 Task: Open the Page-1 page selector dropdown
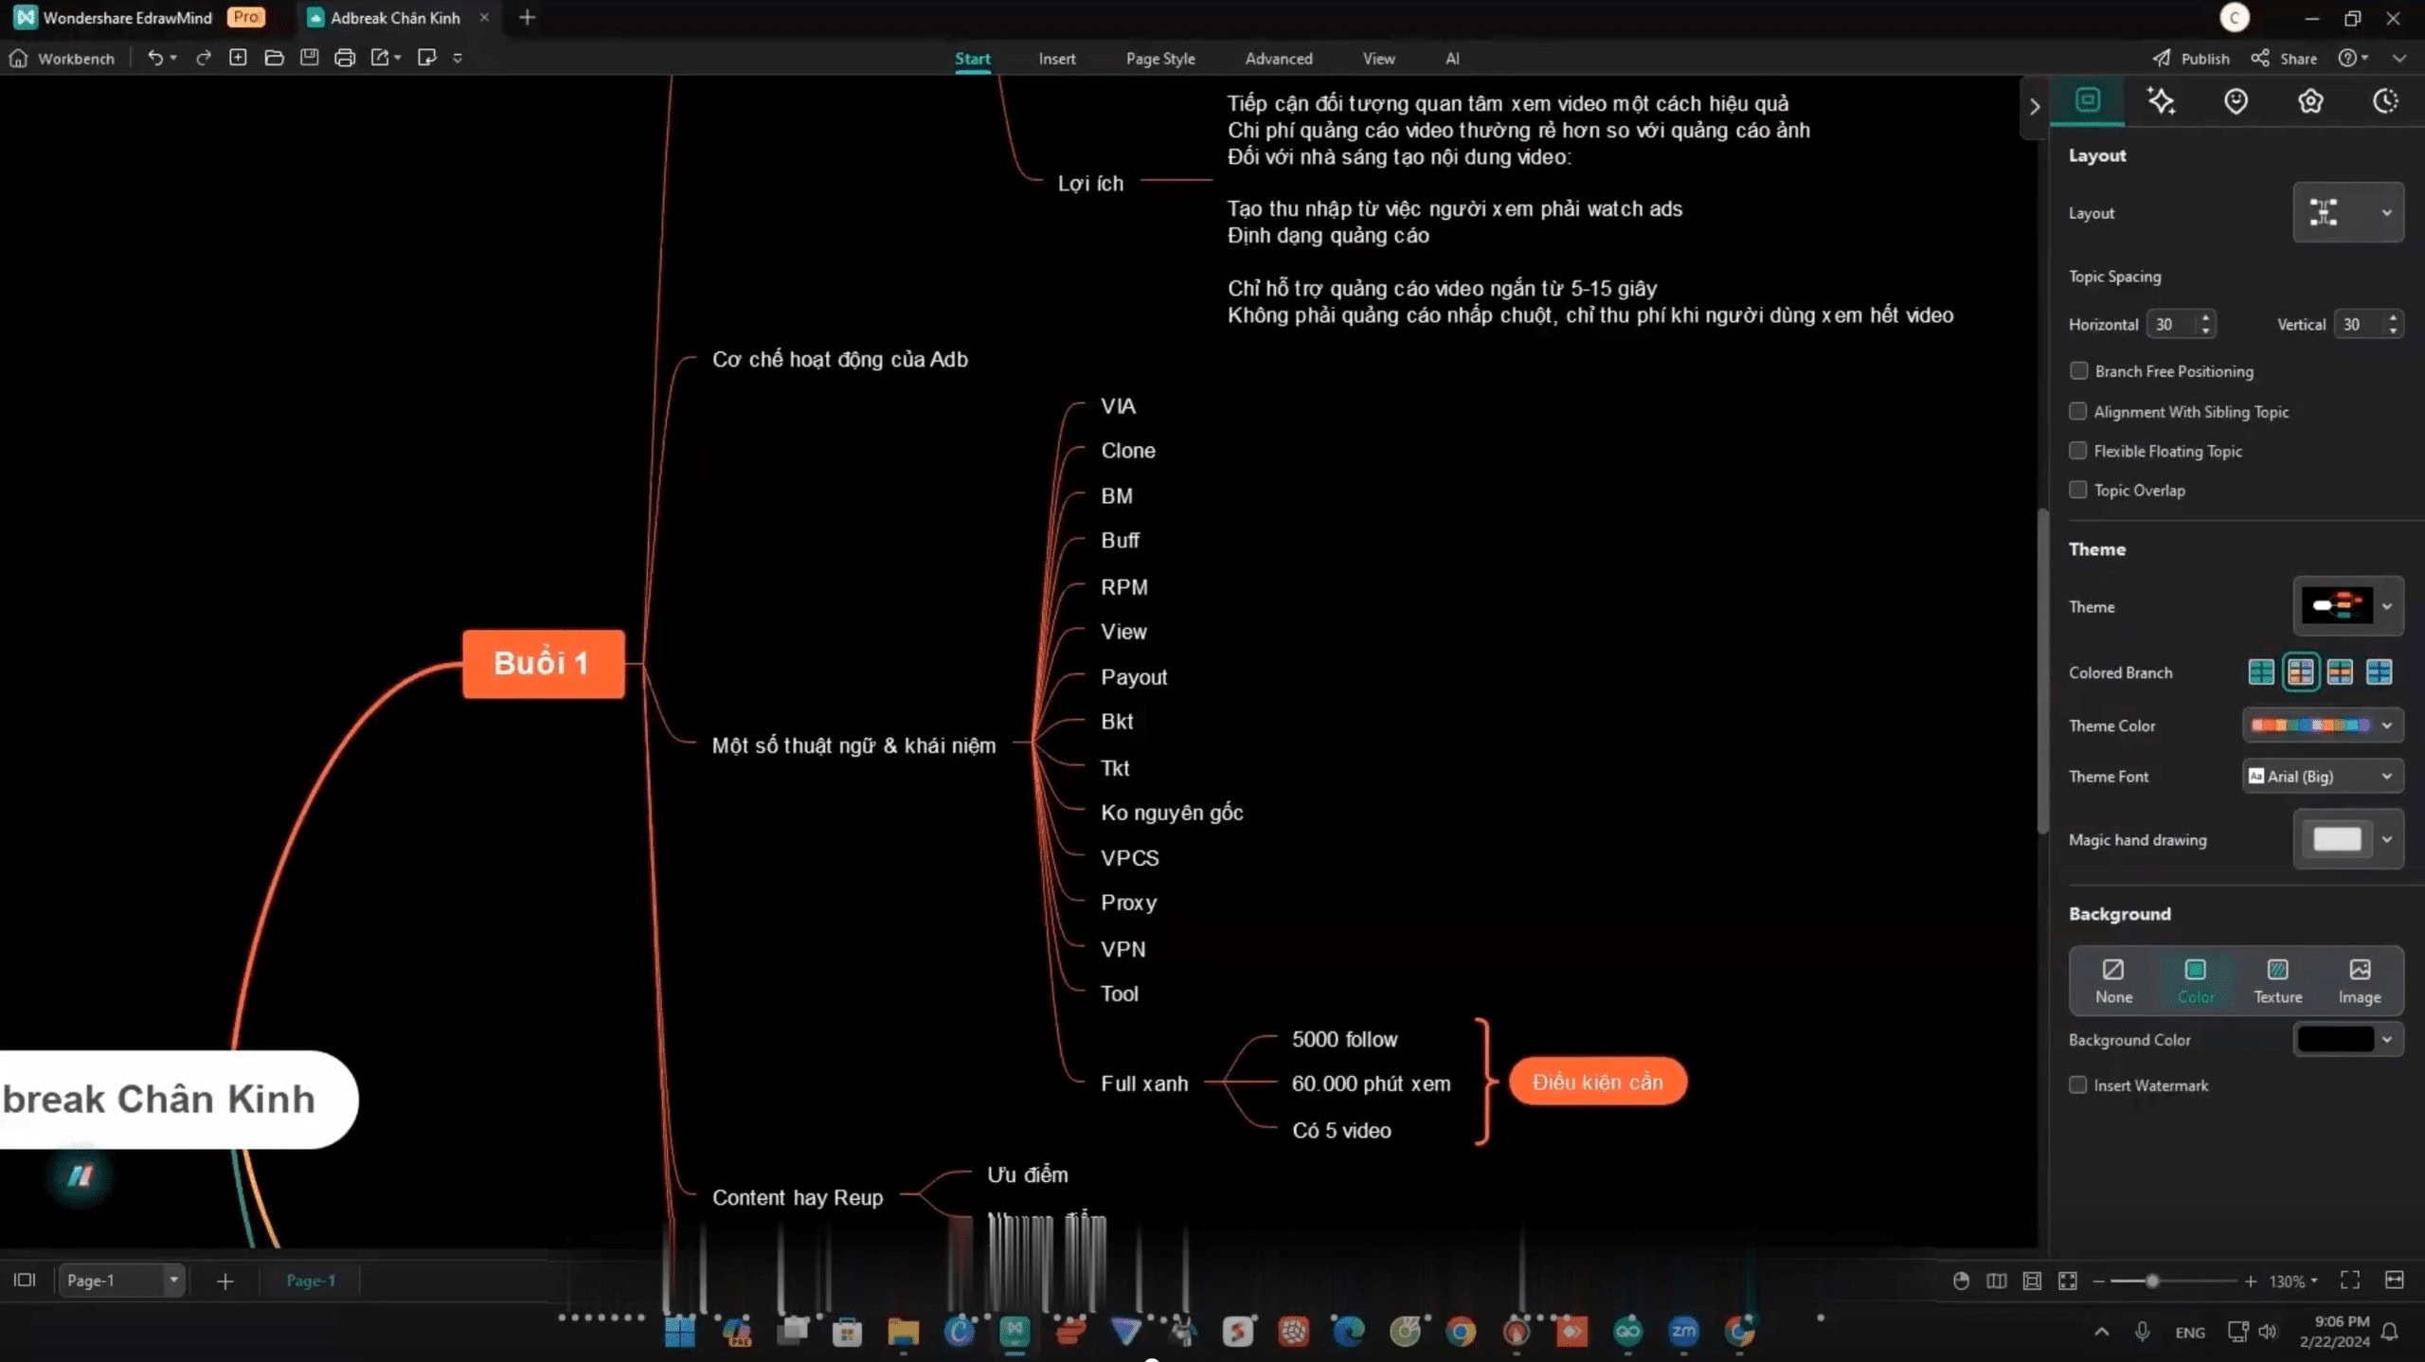pyautogui.click(x=122, y=1281)
